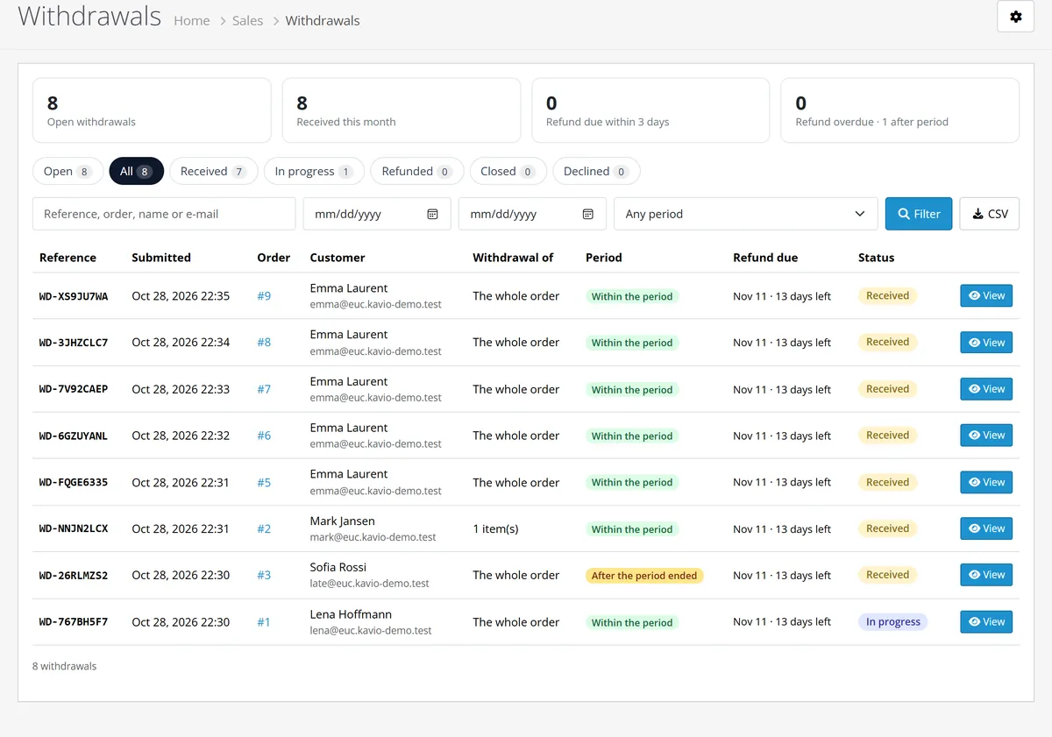1052x737 pixels.
Task: View withdrawal WD-3JHZCLC7
Action: tap(986, 343)
